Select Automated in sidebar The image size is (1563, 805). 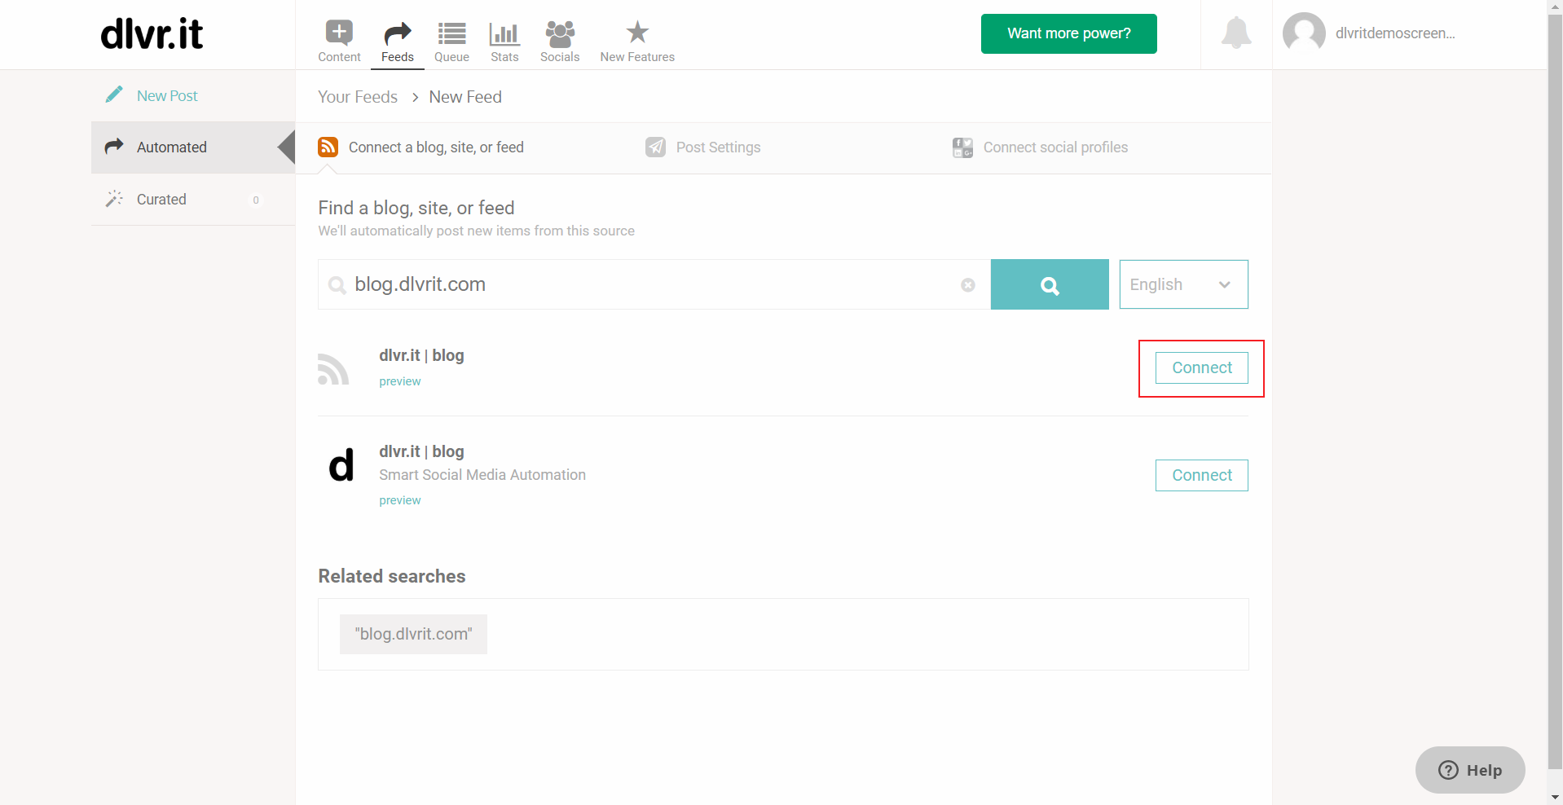[x=193, y=147]
